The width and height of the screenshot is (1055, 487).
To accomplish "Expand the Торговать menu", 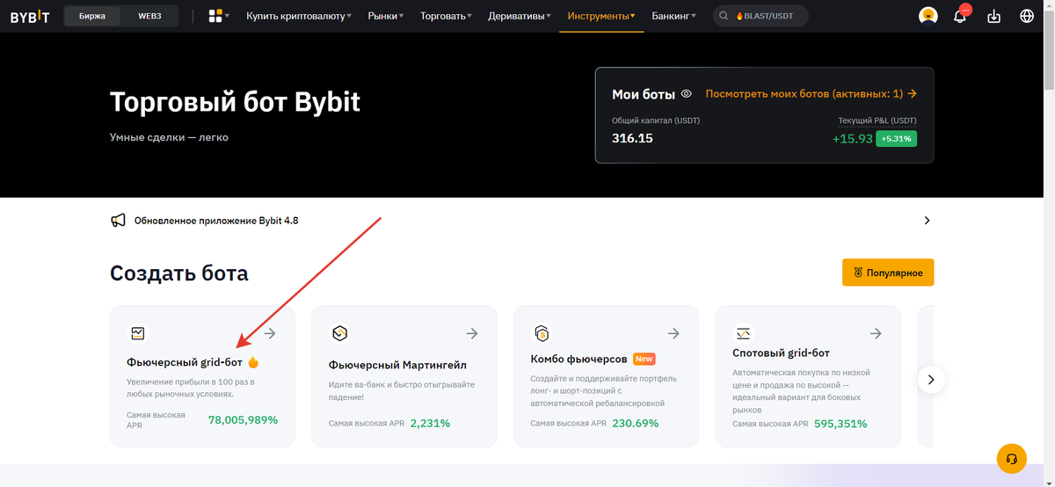I will coord(446,16).
